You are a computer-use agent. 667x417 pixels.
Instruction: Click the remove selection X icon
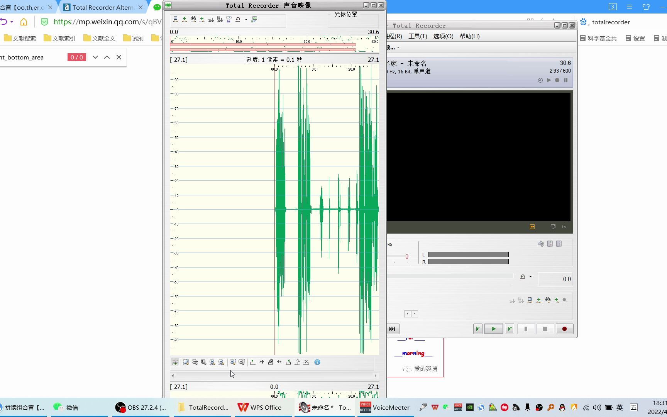pos(306,362)
